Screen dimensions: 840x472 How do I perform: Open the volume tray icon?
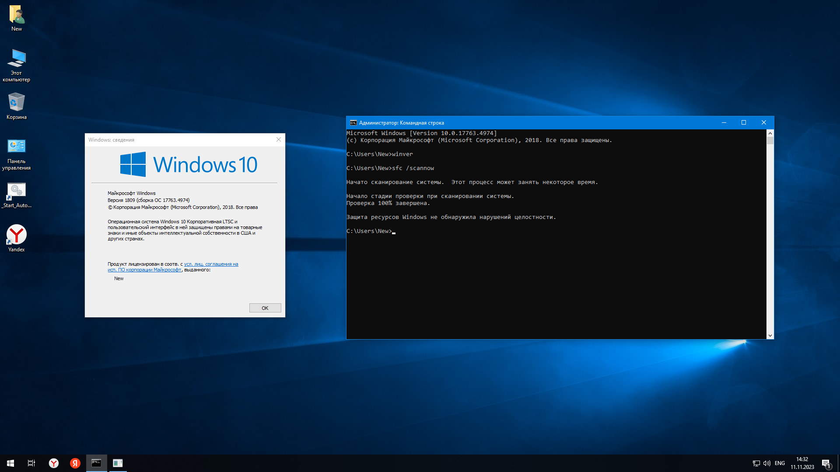tap(766, 463)
